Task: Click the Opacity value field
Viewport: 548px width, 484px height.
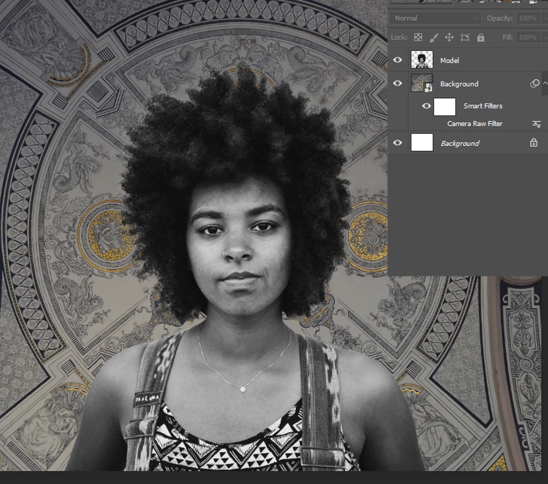Action: 529,18
